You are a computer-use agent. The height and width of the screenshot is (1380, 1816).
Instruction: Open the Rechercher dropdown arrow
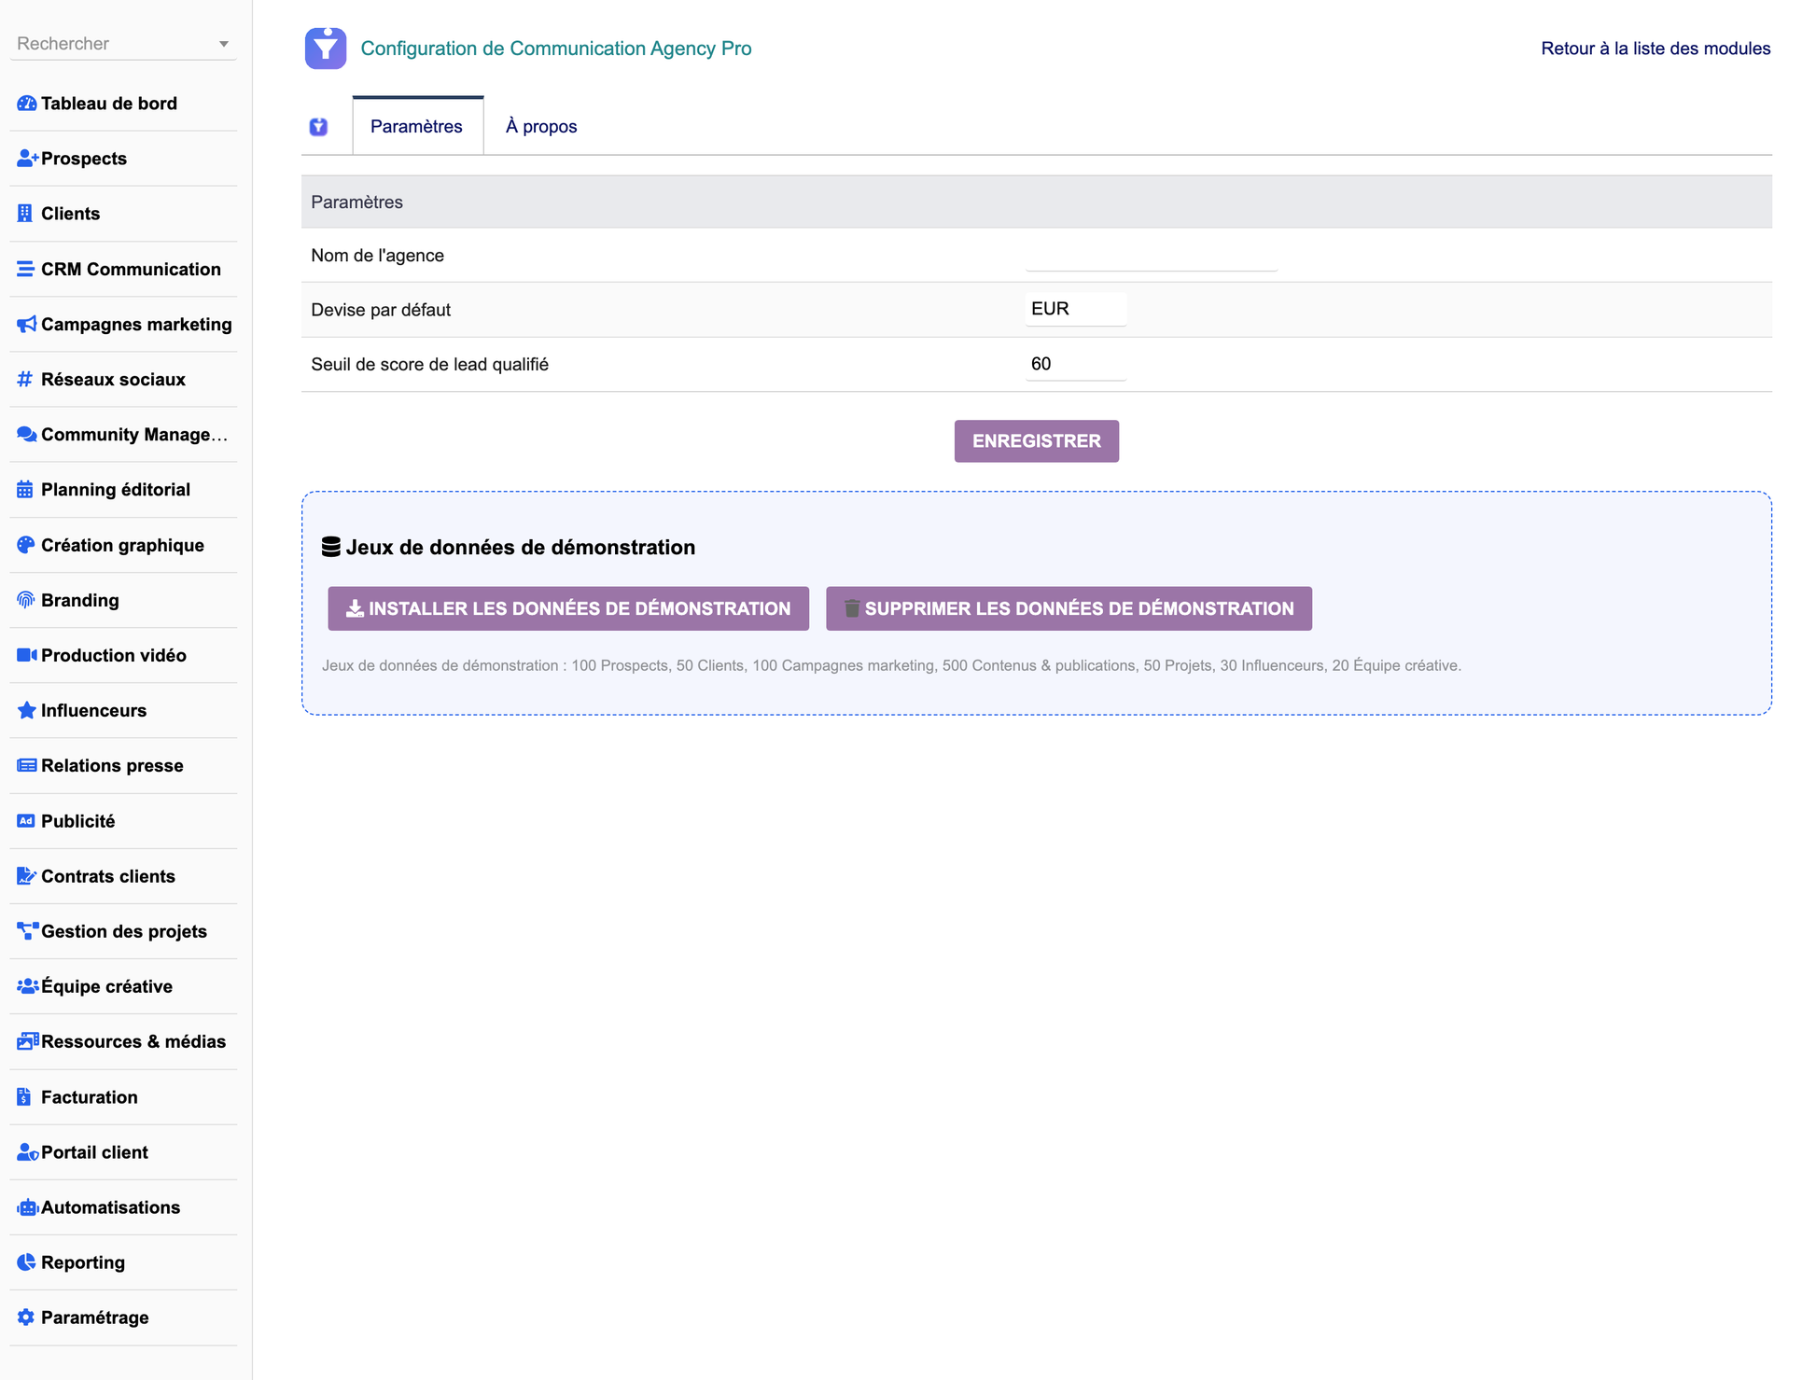(223, 45)
